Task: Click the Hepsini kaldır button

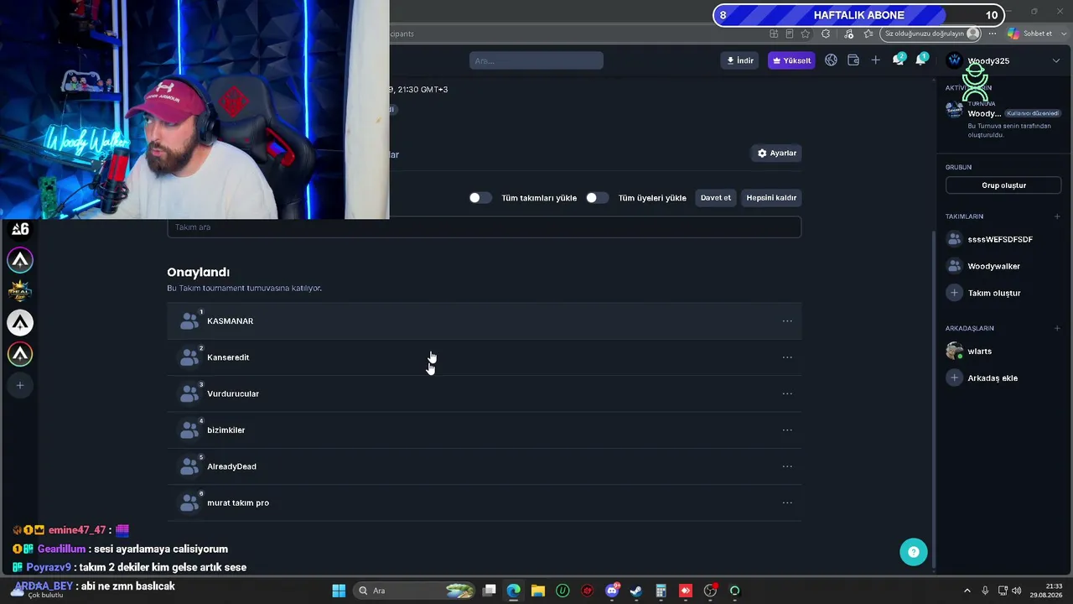Action: (x=771, y=198)
